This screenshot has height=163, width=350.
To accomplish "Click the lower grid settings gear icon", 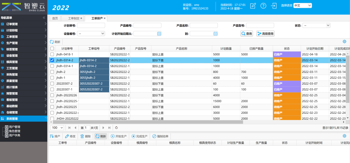I will pyautogui.click(x=344, y=136).
